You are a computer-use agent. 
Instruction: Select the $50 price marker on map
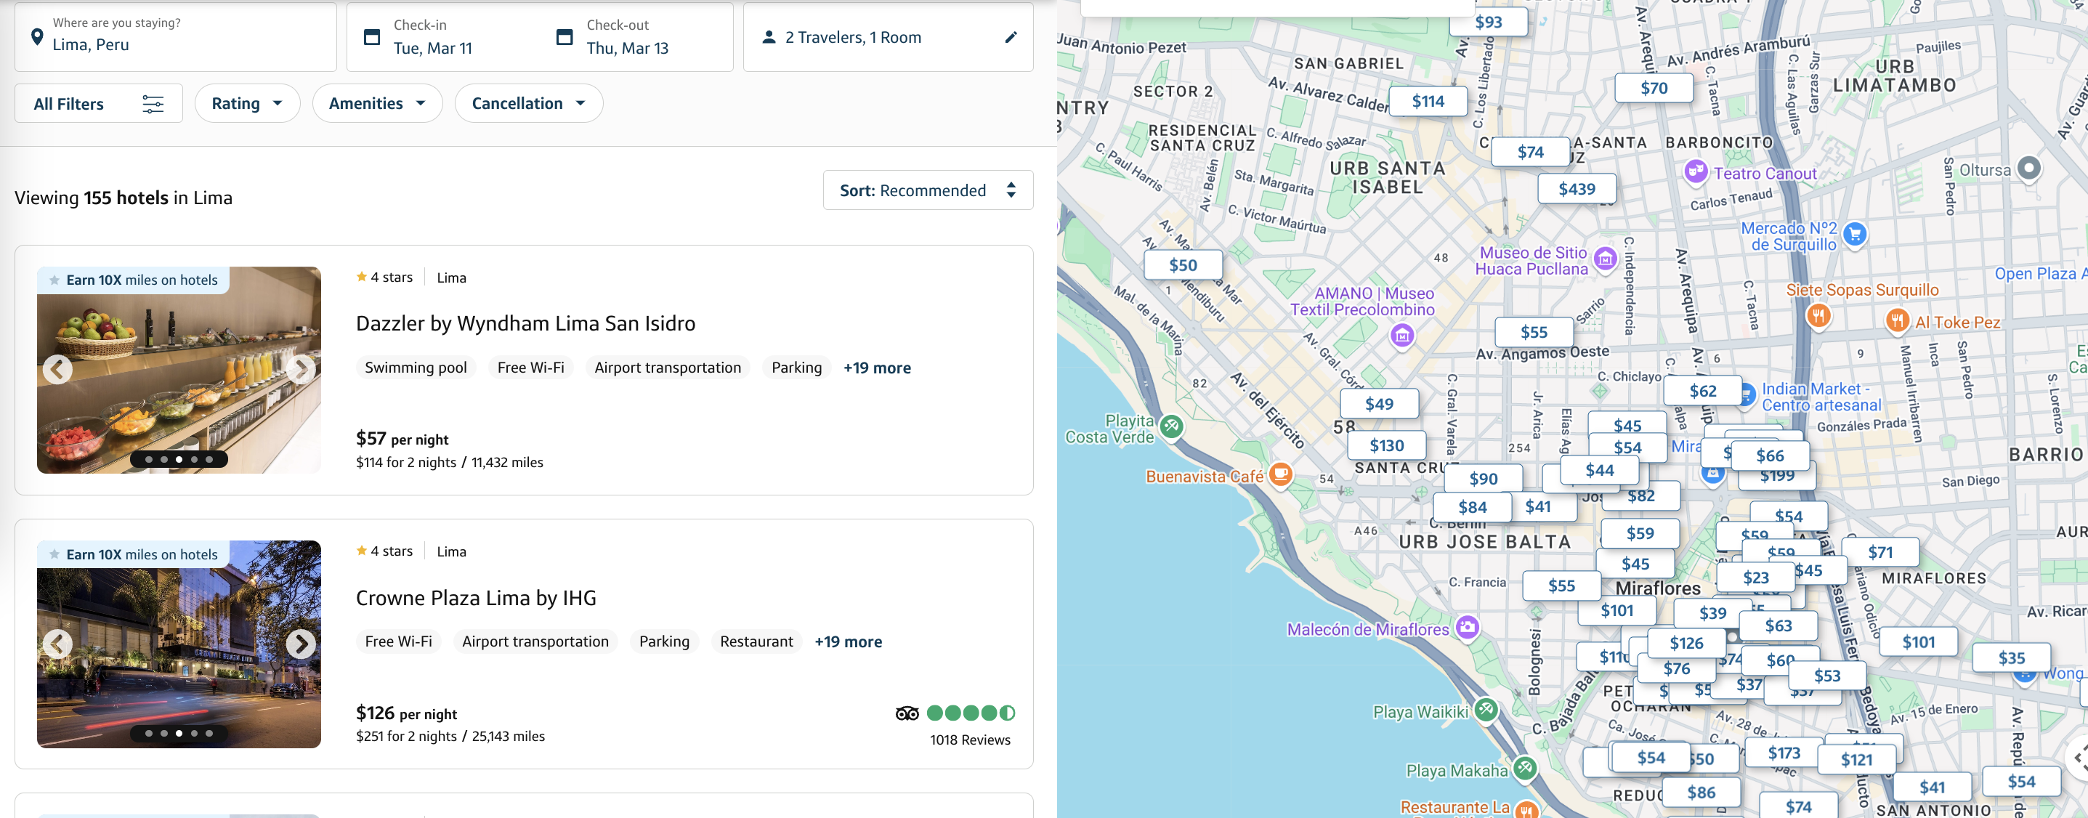[1183, 265]
